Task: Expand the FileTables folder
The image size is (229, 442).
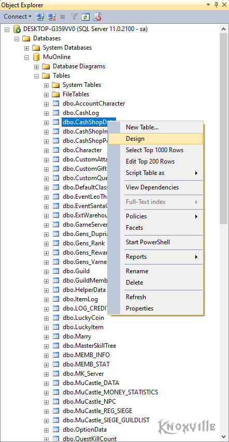Action: [x=46, y=94]
